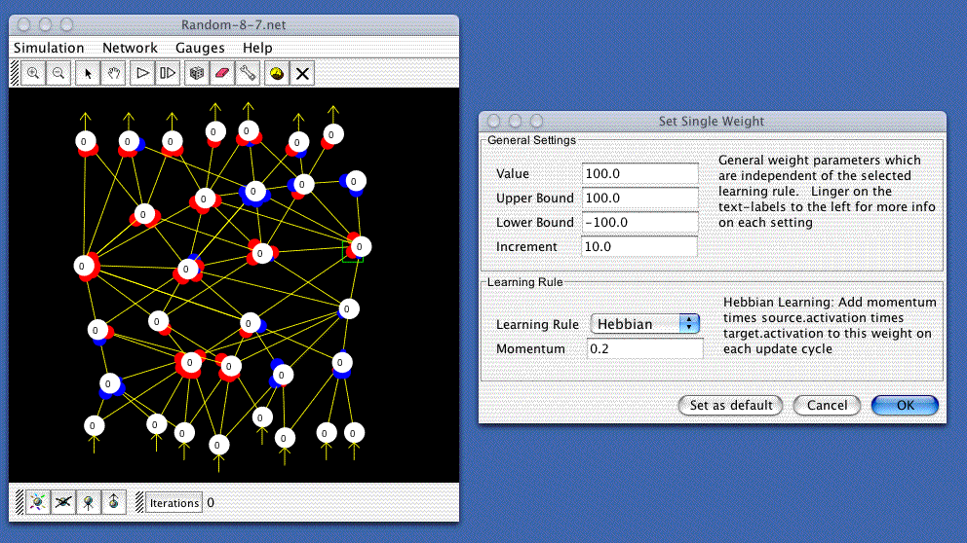Click the black X icon in toolbar
The width and height of the screenshot is (967, 543).
click(303, 73)
